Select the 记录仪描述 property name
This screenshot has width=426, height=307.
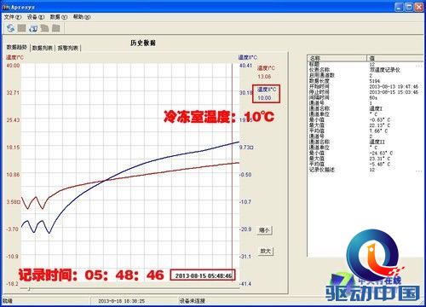(322, 170)
